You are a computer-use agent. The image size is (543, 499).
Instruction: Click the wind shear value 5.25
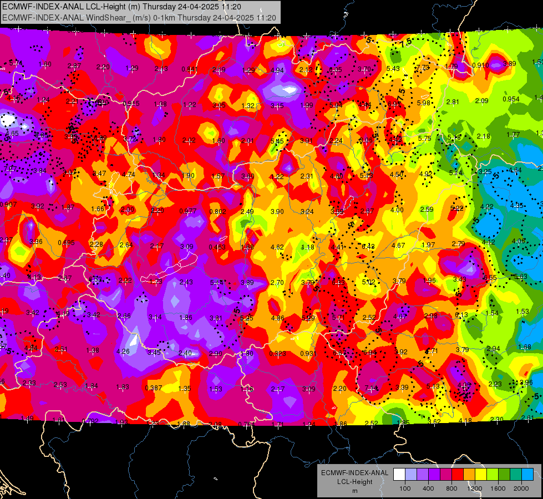(x=247, y=318)
